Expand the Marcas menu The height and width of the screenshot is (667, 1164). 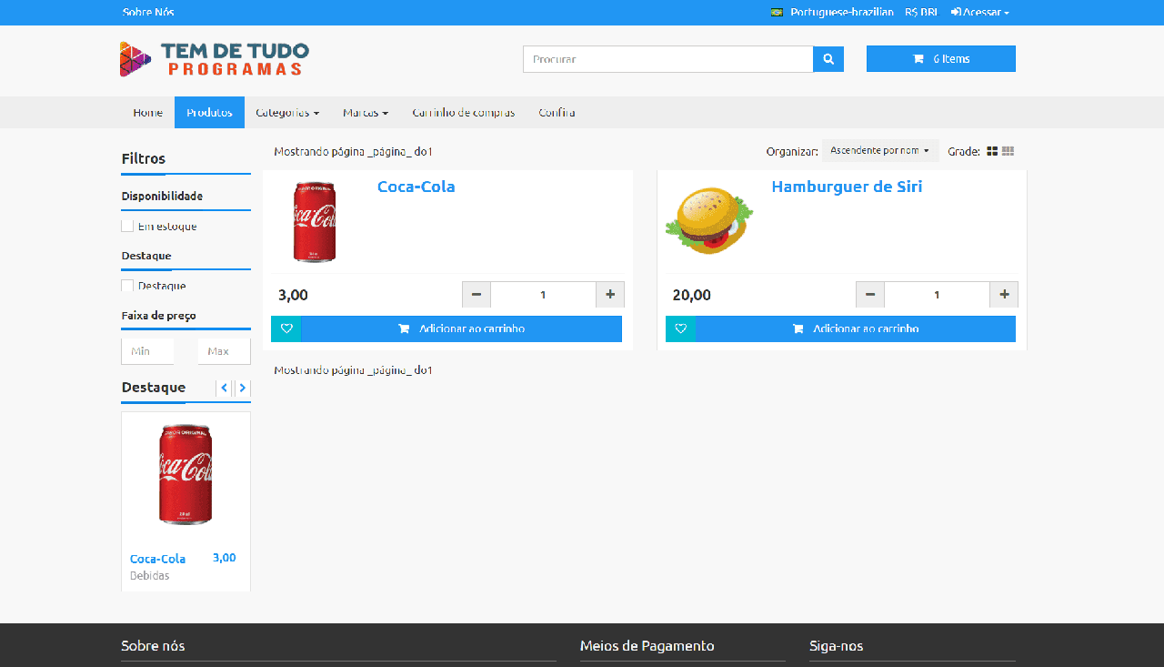pos(365,112)
